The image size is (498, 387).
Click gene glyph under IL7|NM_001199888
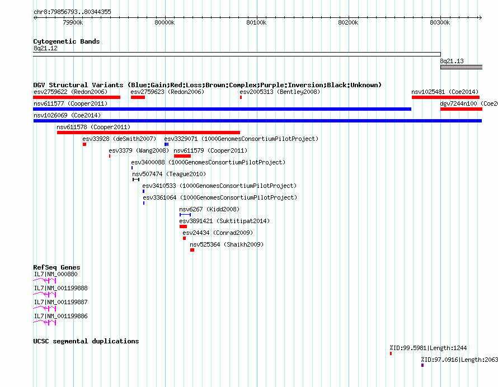coord(45,295)
